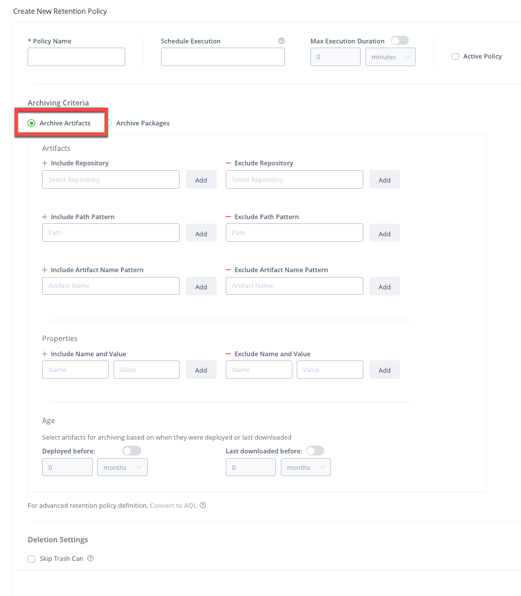The width and height of the screenshot is (521, 596).
Task: Click the Convert to AQL link
Action: (173, 505)
